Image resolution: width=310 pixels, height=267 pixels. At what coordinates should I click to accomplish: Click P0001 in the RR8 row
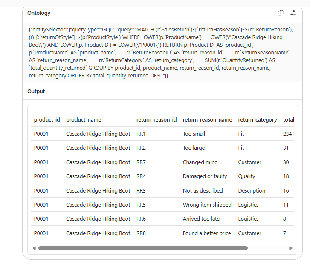(41, 233)
